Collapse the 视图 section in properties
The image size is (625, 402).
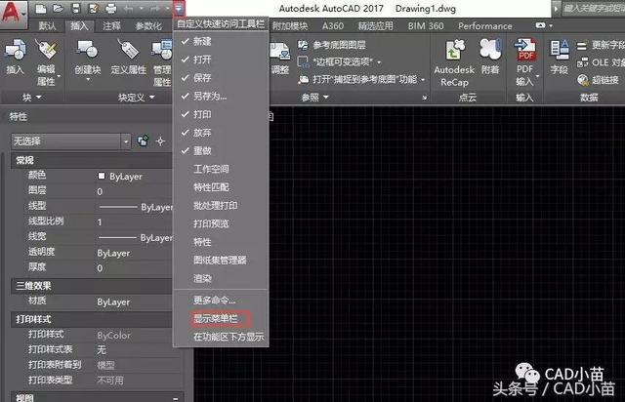[x=176, y=398]
